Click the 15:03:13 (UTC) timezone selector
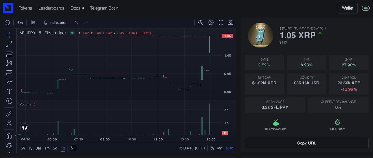373x158 pixels. [191, 148]
